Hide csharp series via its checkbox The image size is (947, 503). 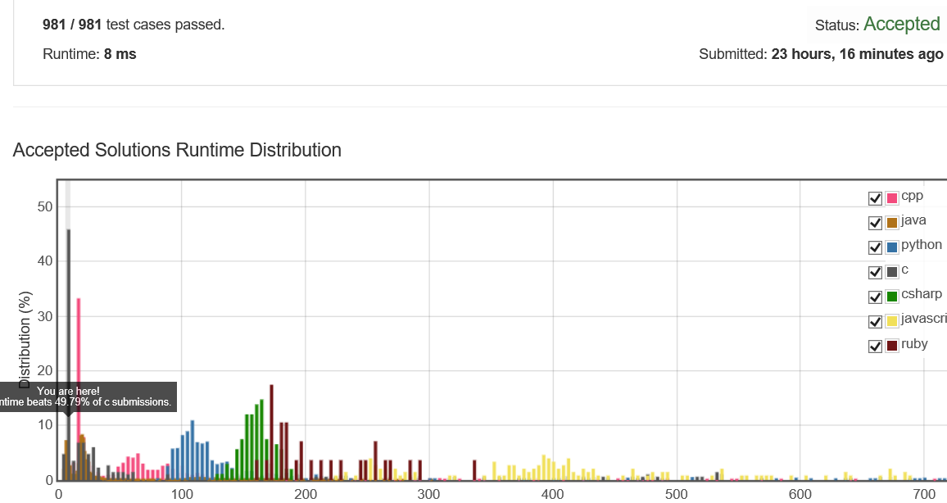[875, 297]
